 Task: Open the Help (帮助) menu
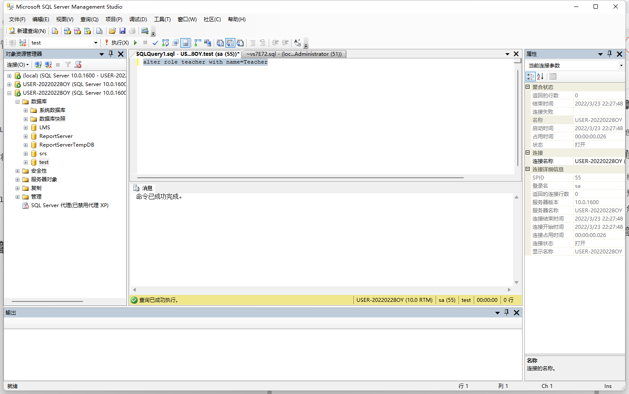237,19
